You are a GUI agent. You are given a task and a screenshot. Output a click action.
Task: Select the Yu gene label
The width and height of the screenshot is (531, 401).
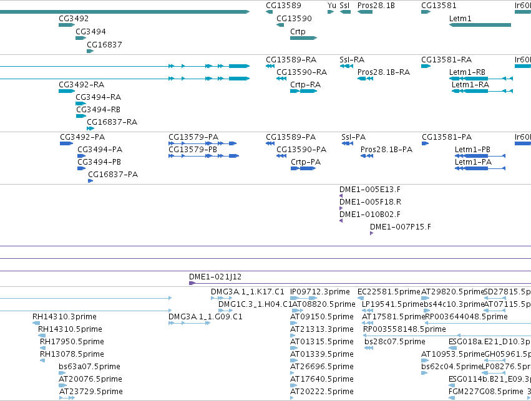(x=332, y=6)
